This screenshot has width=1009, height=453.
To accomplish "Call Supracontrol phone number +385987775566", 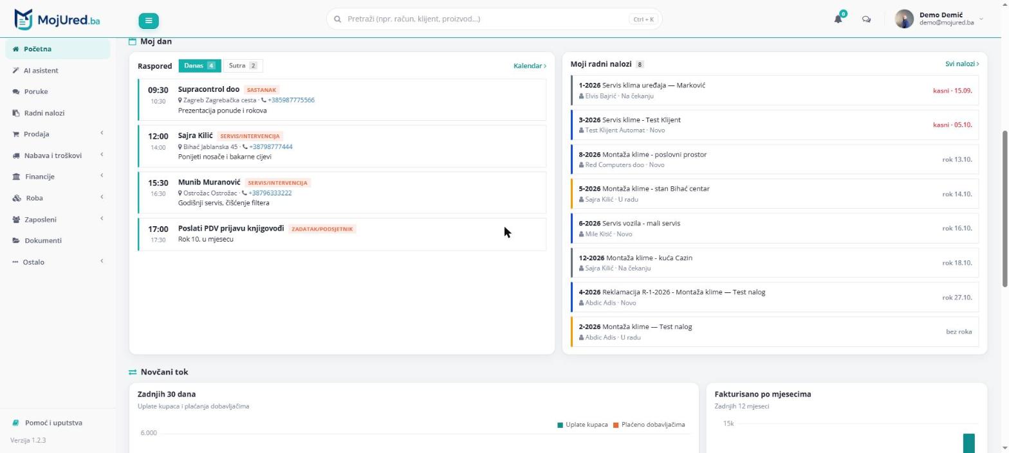I will (x=291, y=100).
